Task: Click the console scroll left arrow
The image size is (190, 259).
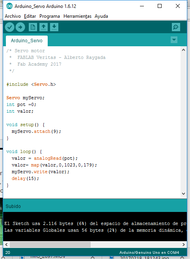Action: [x=6, y=244]
